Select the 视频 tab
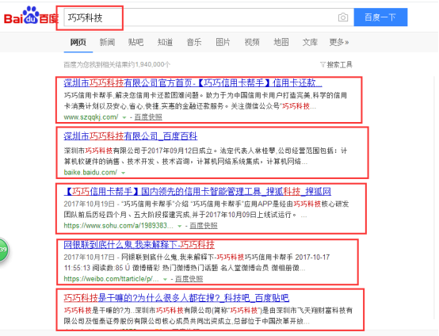The height and width of the screenshot is (336, 439). (x=252, y=42)
